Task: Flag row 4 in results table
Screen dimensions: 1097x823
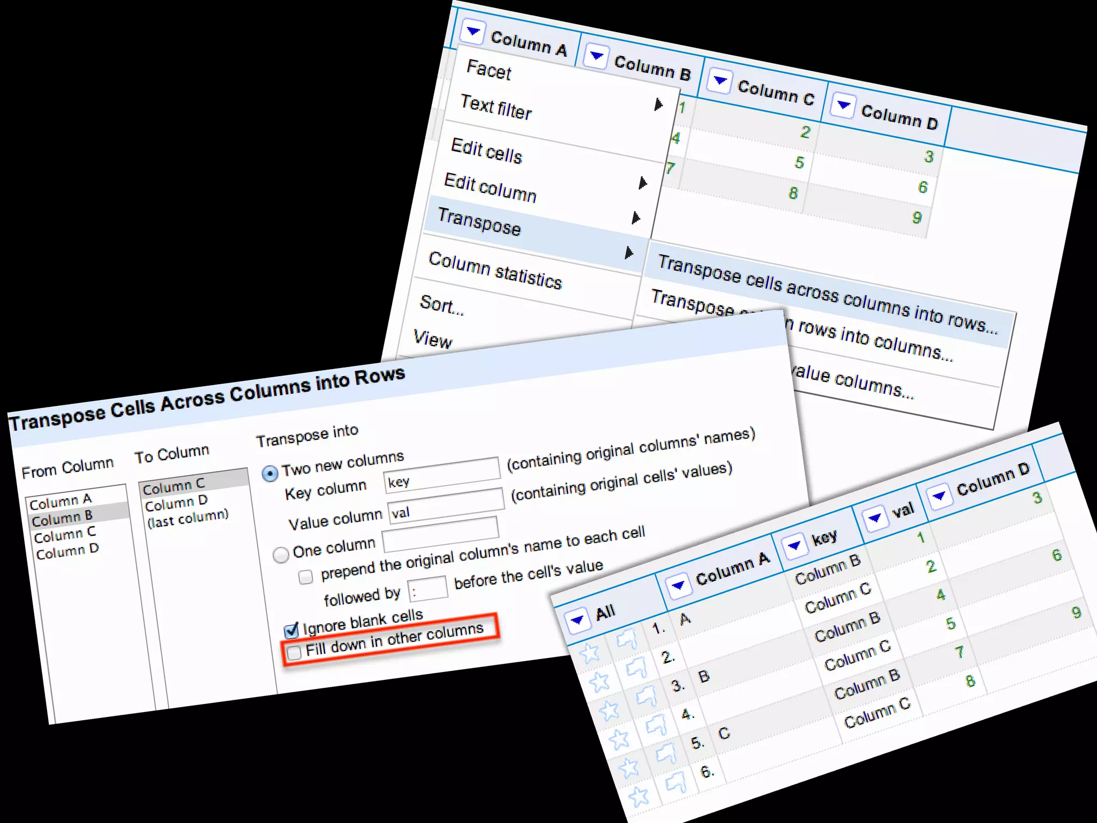Action: click(656, 725)
